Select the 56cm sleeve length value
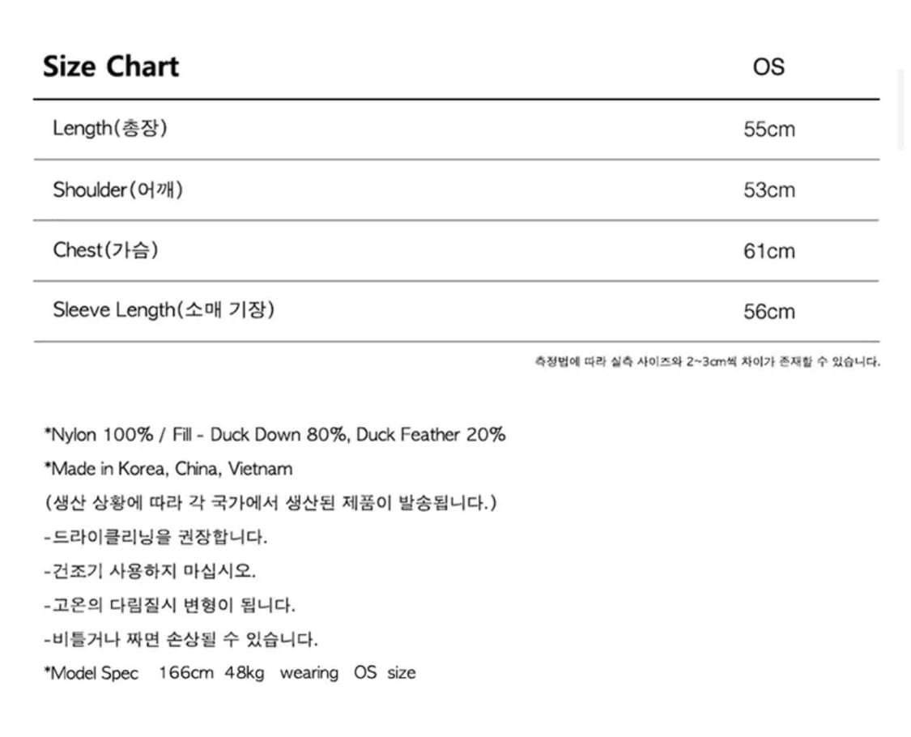The image size is (911, 737). click(769, 312)
